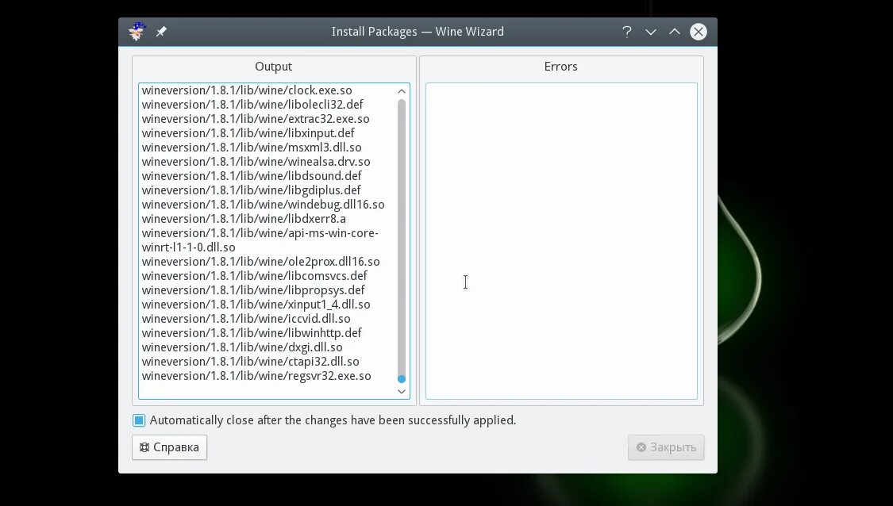893x506 pixels.
Task: Click the Output list scroll up arrow
Action: coord(402,91)
